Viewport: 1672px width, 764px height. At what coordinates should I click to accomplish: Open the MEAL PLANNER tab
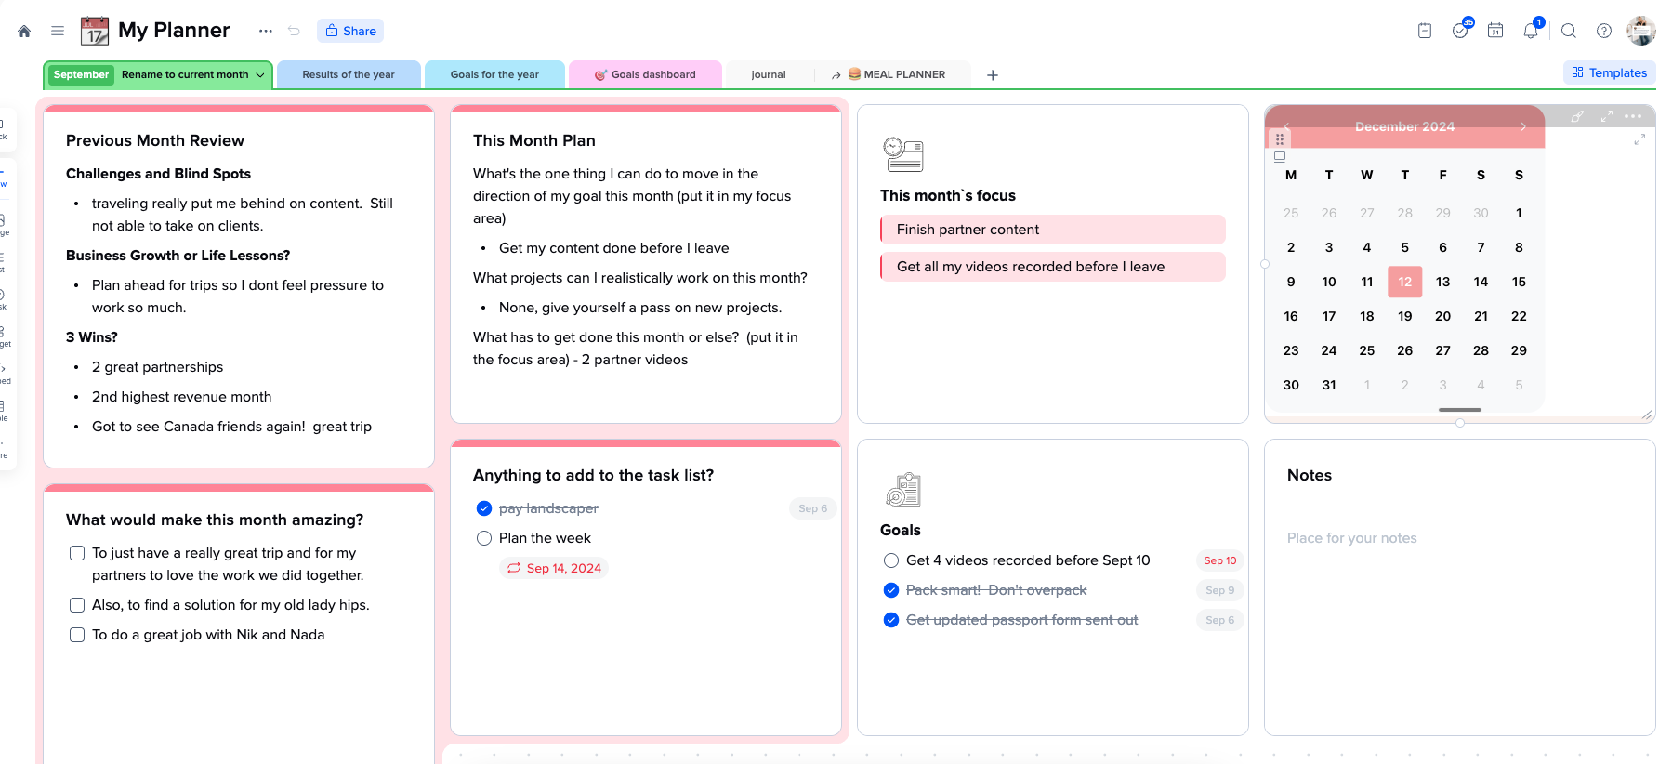click(896, 75)
